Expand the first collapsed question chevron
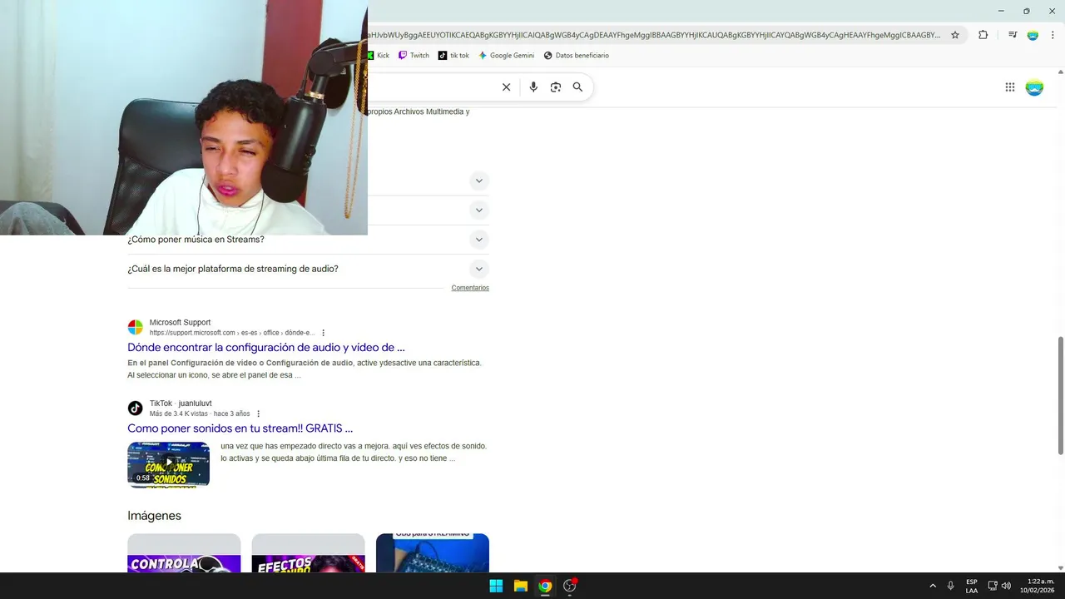 coord(478,181)
